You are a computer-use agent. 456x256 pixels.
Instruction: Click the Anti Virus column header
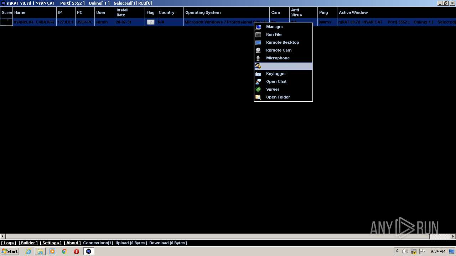tap(303, 12)
